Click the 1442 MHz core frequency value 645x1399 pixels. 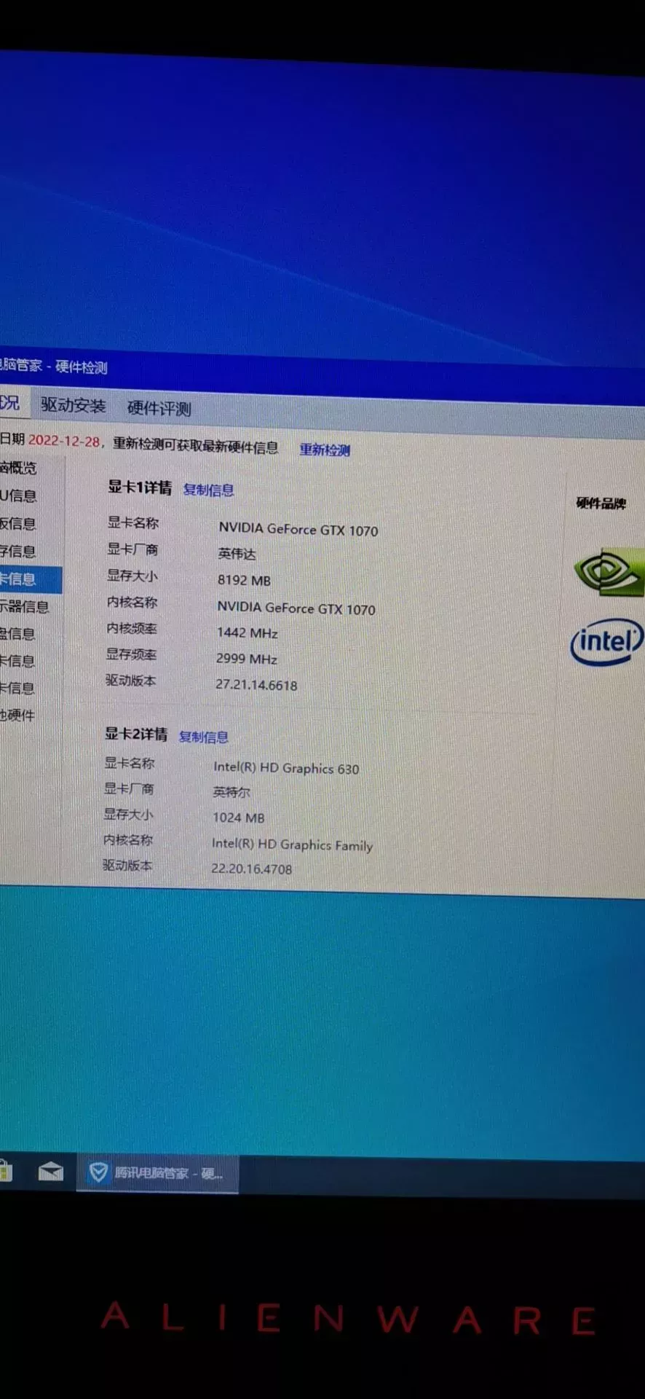point(247,632)
